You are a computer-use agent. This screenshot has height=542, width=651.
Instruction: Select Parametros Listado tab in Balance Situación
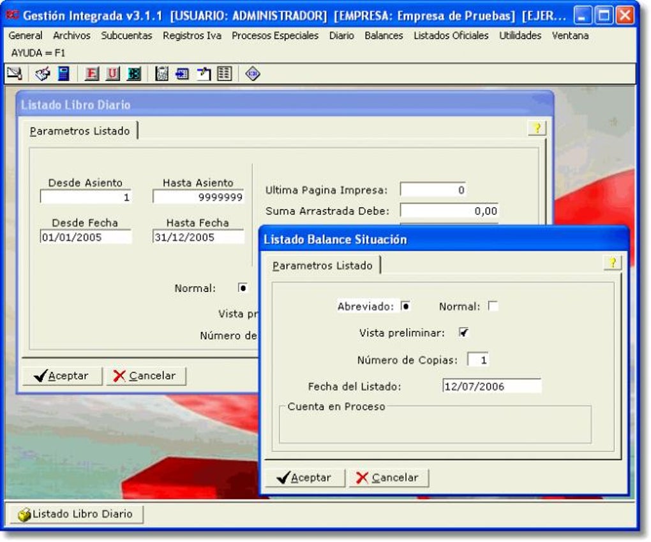(322, 265)
